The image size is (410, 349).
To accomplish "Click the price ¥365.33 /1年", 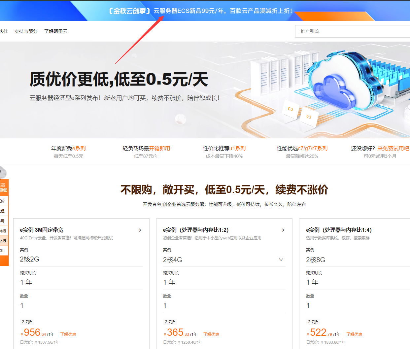I will 181,332.
